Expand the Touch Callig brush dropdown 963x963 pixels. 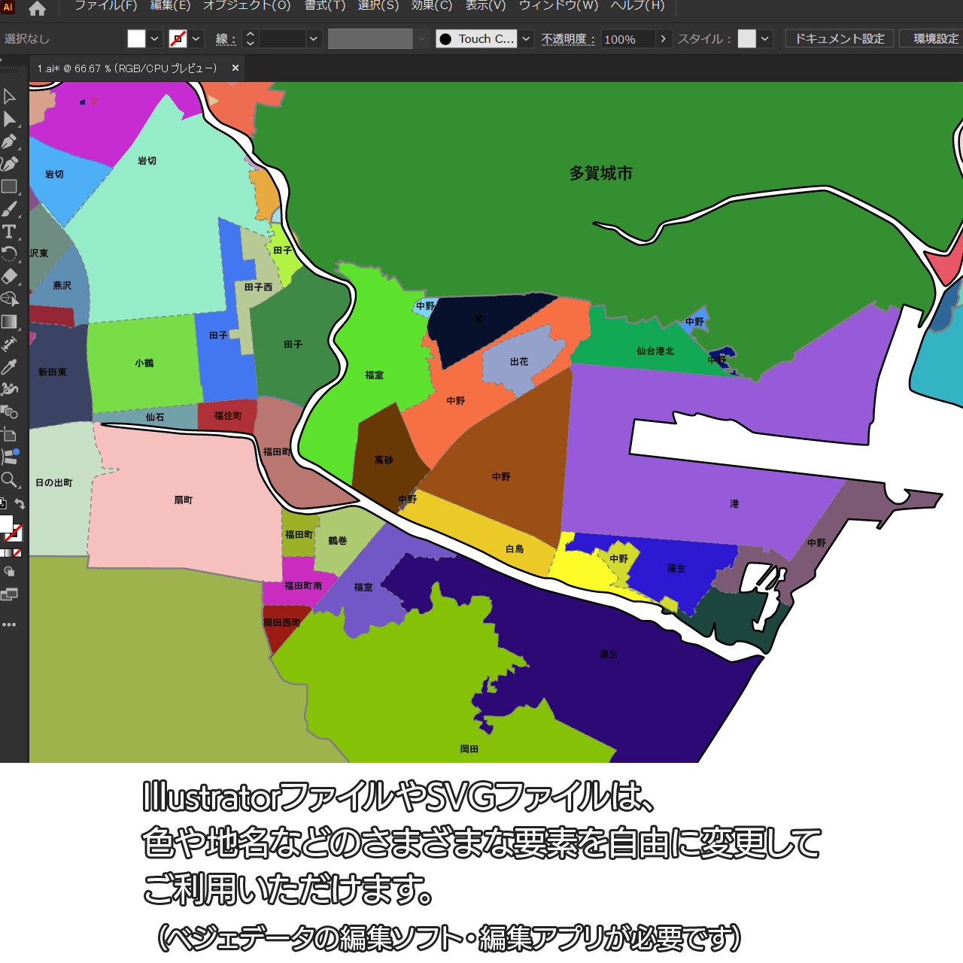[x=527, y=38]
